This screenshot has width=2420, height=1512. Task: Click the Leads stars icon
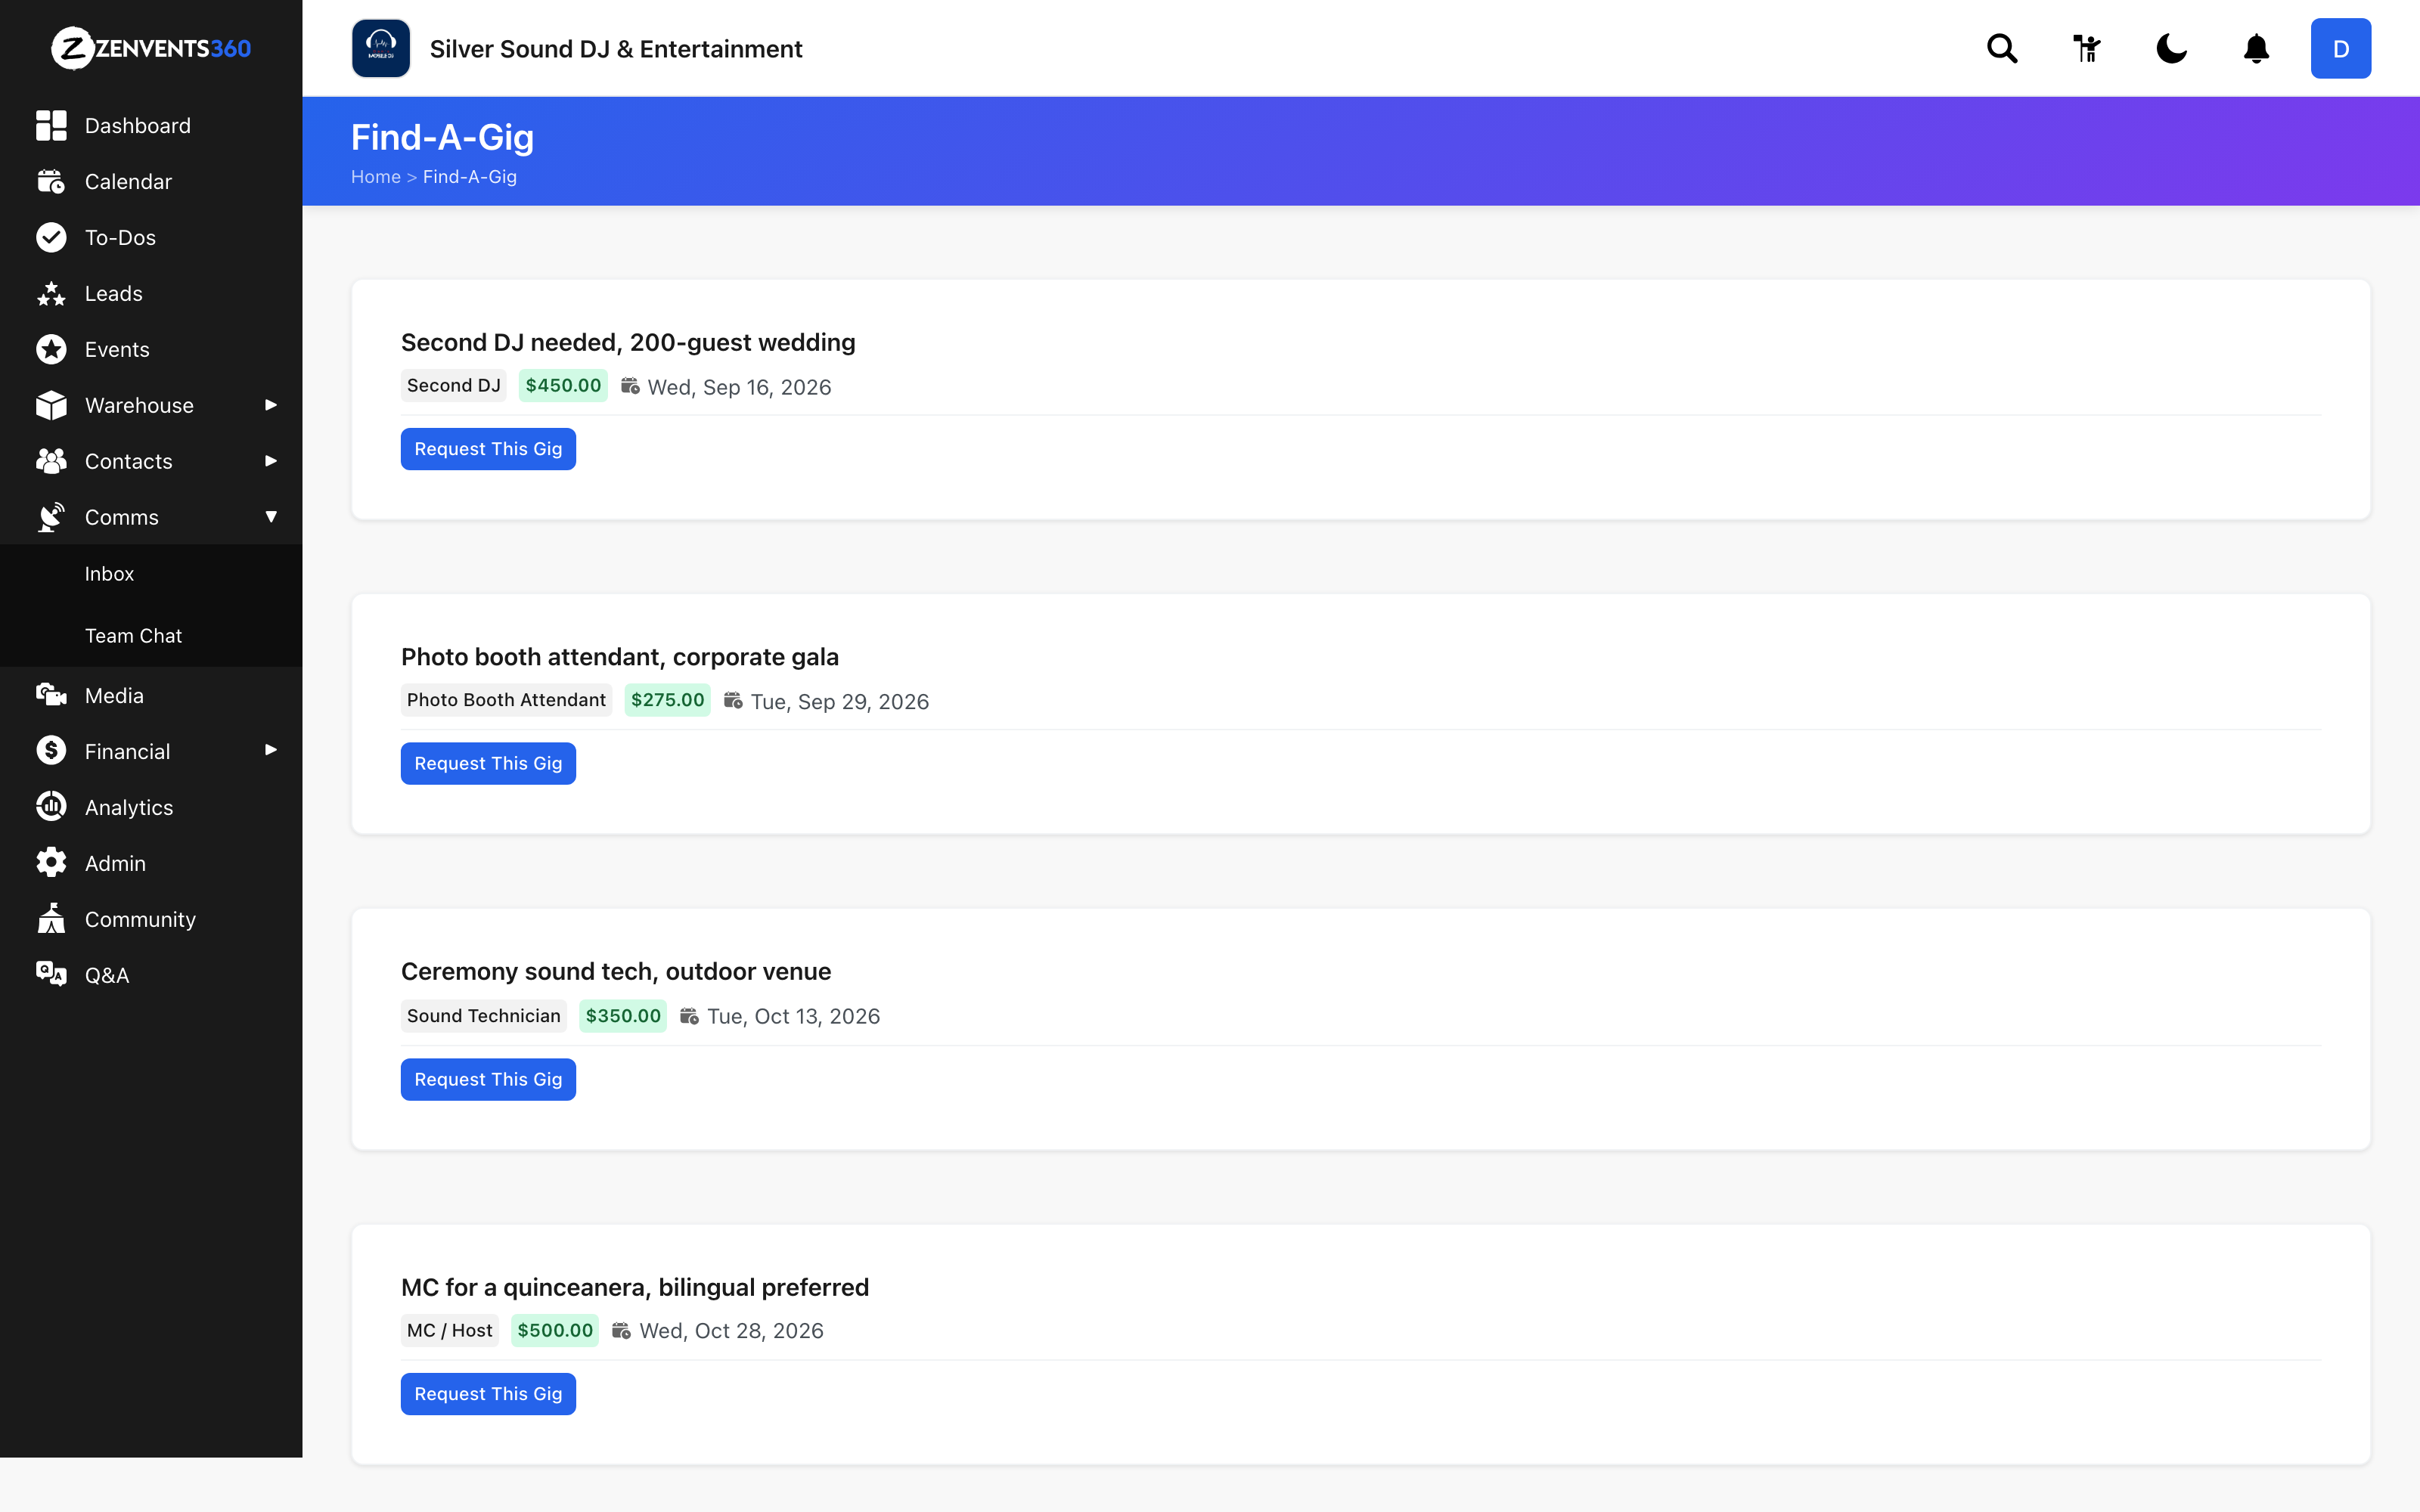click(x=51, y=293)
